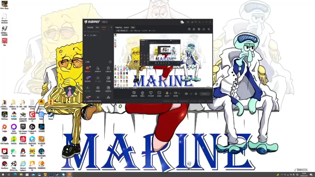The width and height of the screenshot is (315, 177).
Task: Select the screen capture source in Livehime
Action: [x=134, y=94]
